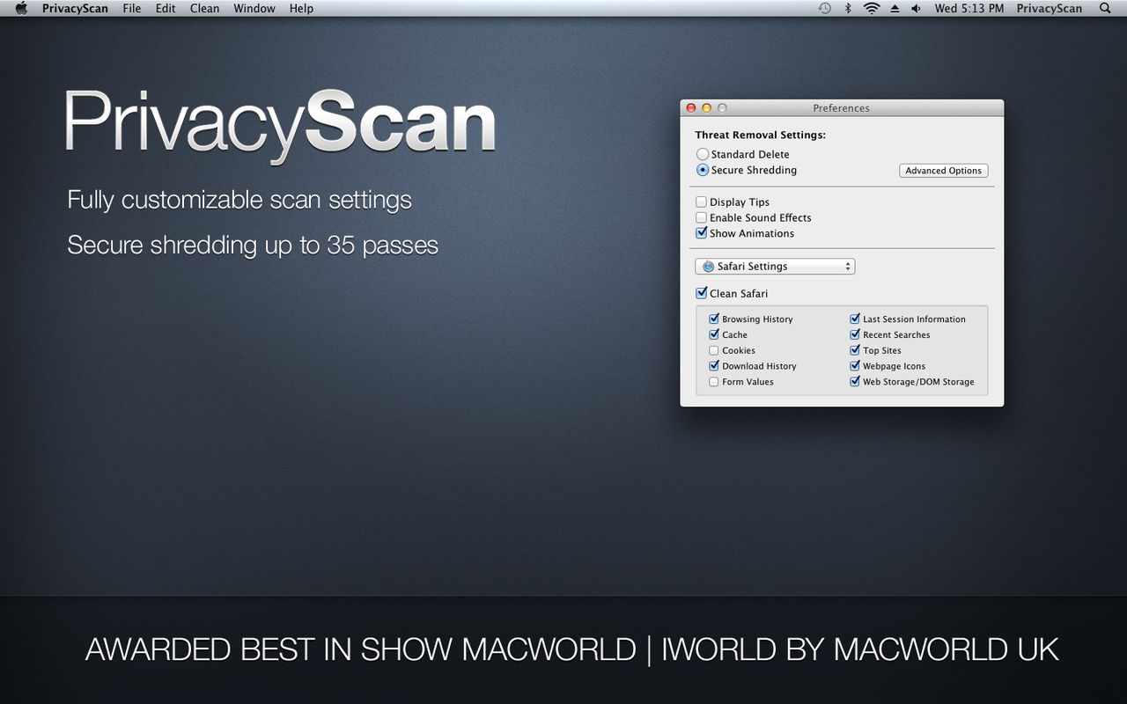Open the File menu
This screenshot has width=1127, height=704.
[131, 8]
